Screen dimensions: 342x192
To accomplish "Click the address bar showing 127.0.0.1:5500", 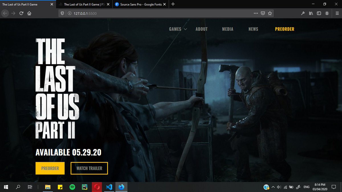I will coord(166,13).
